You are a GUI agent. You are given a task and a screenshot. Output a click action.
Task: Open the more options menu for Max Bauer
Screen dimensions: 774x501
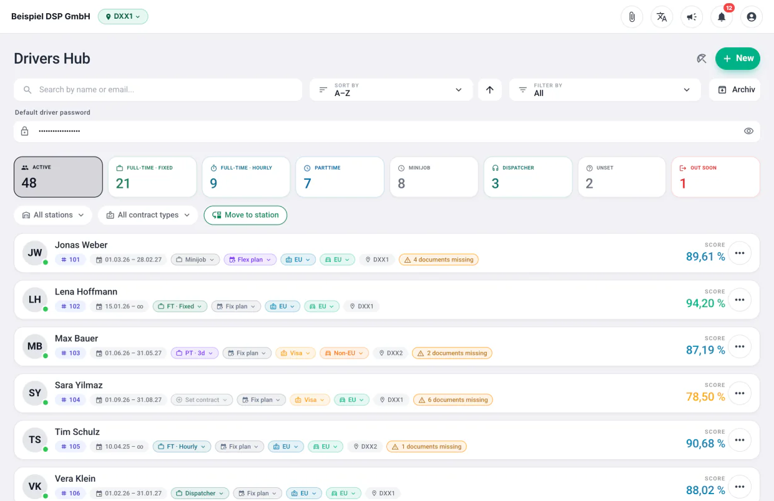click(740, 347)
